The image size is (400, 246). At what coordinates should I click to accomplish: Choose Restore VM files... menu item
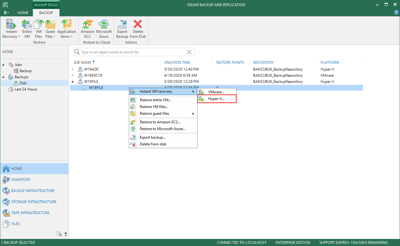[x=163, y=107]
